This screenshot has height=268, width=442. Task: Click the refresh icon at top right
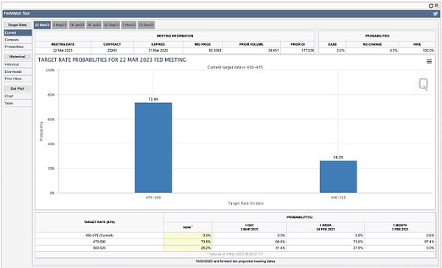431,6
